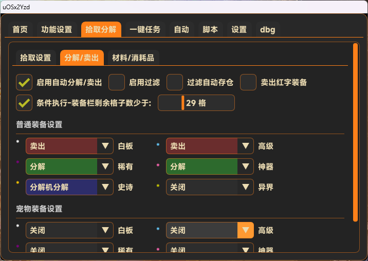Open the dbg tab
368x261 pixels.
[267, 30]
